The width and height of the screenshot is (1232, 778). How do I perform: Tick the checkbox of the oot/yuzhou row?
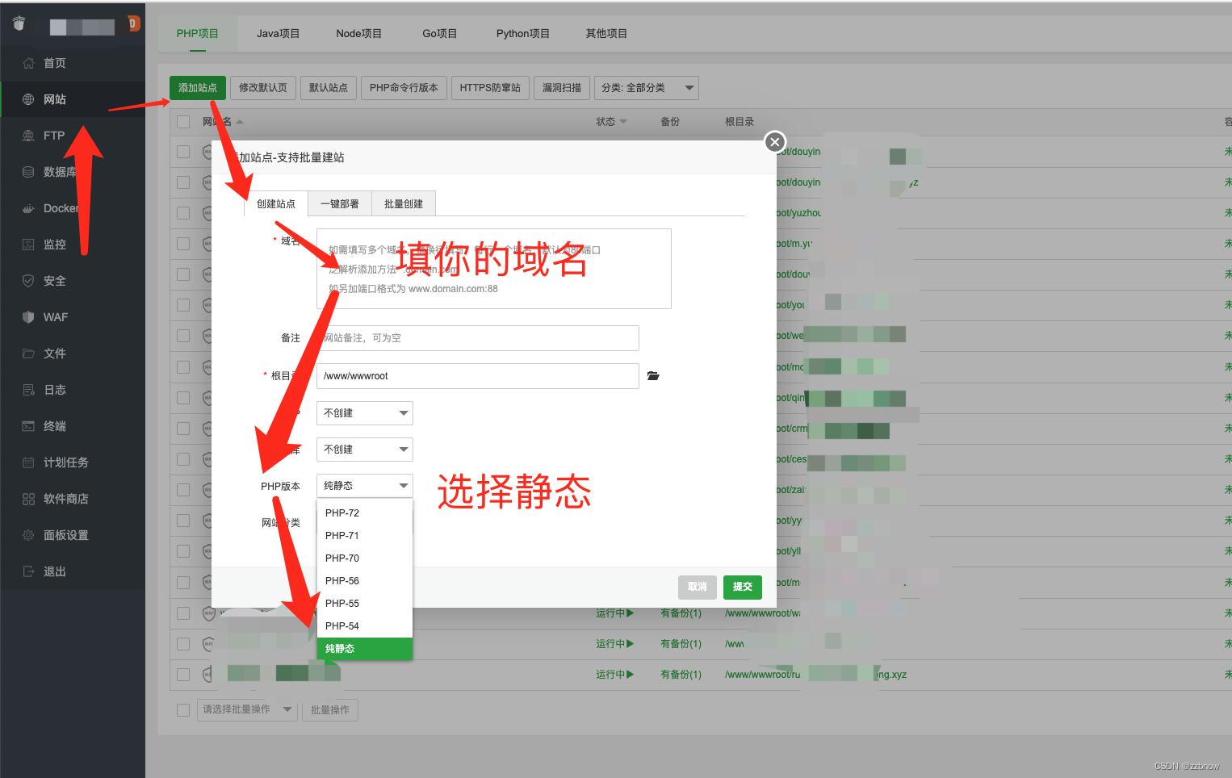pyautogui.click(x=183, y=213)
